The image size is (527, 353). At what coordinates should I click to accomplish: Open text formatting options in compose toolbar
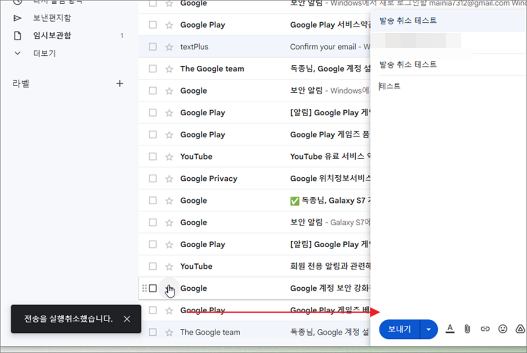tap(450, 329)
